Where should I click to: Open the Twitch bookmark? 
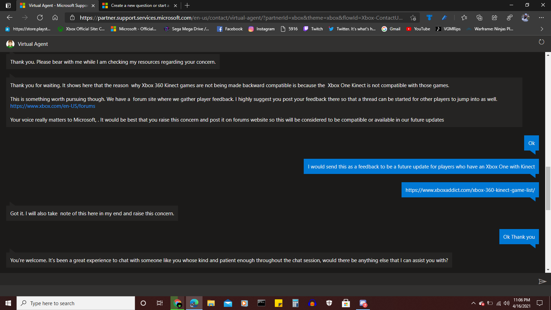313,29
